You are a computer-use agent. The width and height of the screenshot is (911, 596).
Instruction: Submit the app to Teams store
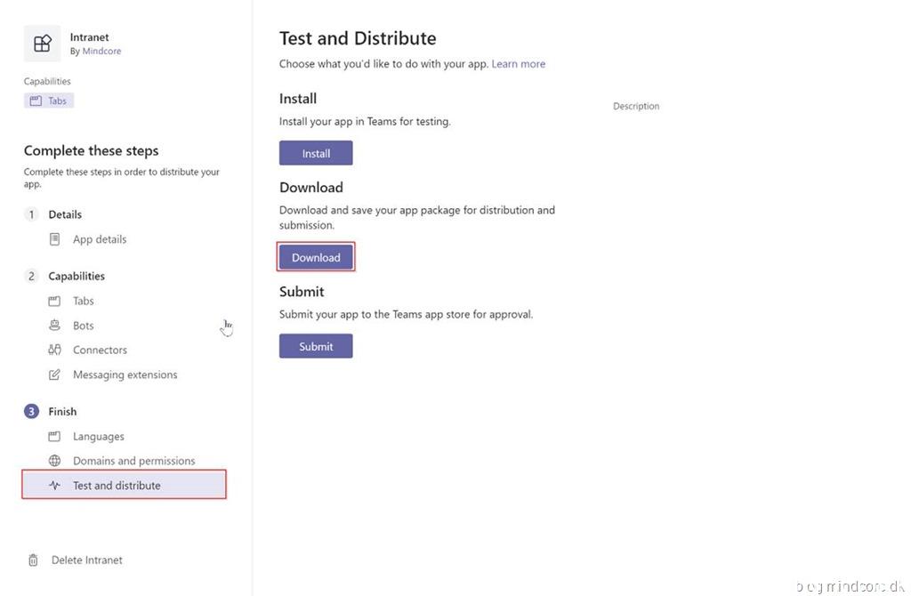tap(316, 347)
